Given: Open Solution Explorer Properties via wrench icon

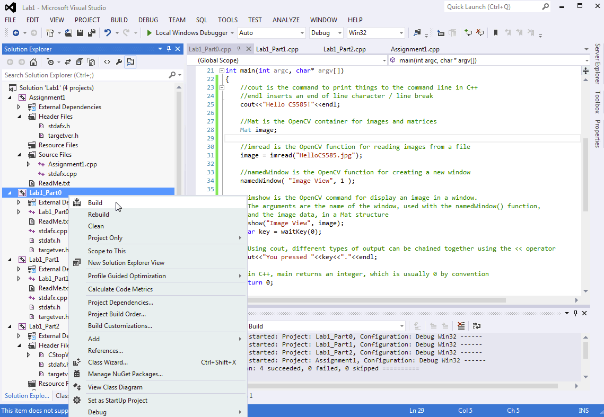Looking at the screenshot, I should point(119,61).
